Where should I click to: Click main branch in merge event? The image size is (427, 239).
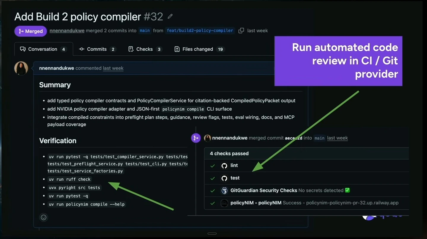319,138
